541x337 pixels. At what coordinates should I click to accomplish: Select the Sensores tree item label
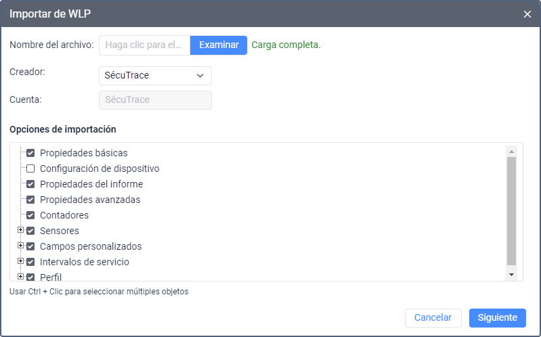(x=60, y=231)
